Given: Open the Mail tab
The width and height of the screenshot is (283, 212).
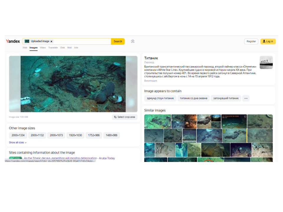Looking at the screenshot, I should pos(69,48).
